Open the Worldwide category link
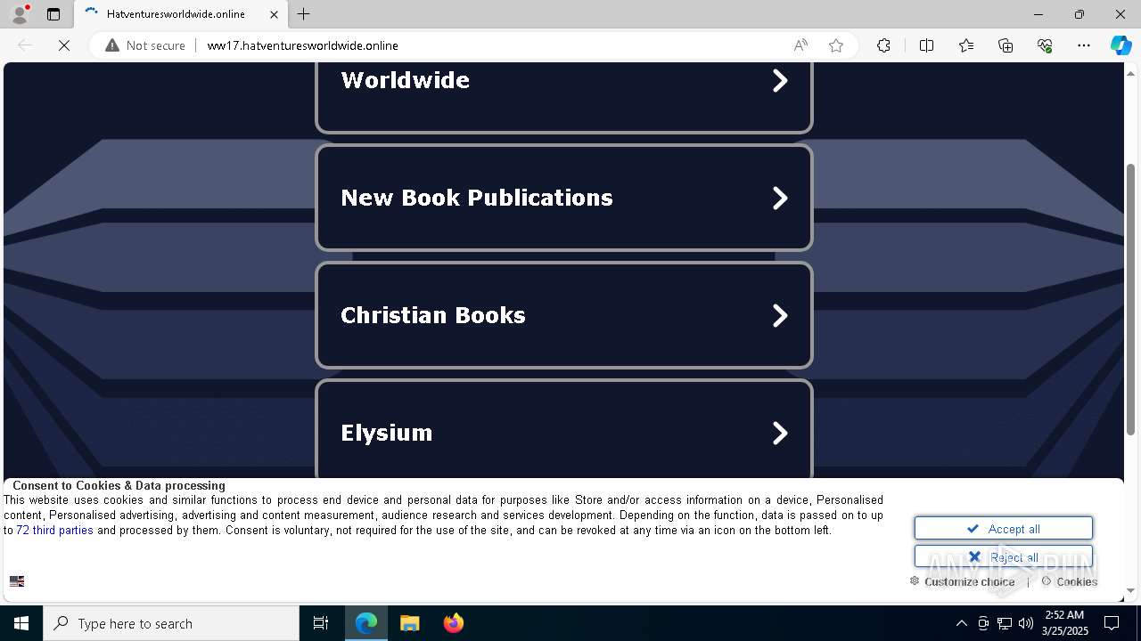The image size is (1141, 641). (x=564, y=97)
